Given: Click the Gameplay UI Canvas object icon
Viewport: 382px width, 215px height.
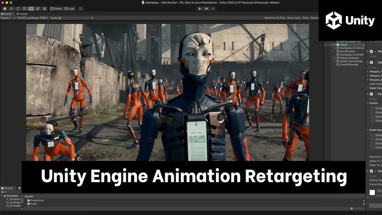Looking at the screenshot, I should 338,48.
